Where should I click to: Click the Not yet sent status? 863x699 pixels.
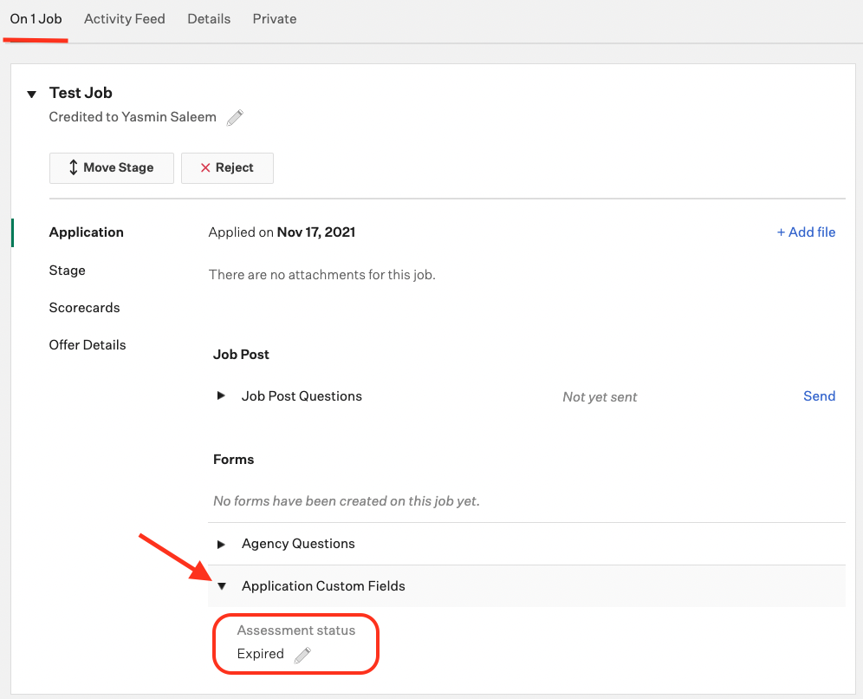click(x=600, y=397)
